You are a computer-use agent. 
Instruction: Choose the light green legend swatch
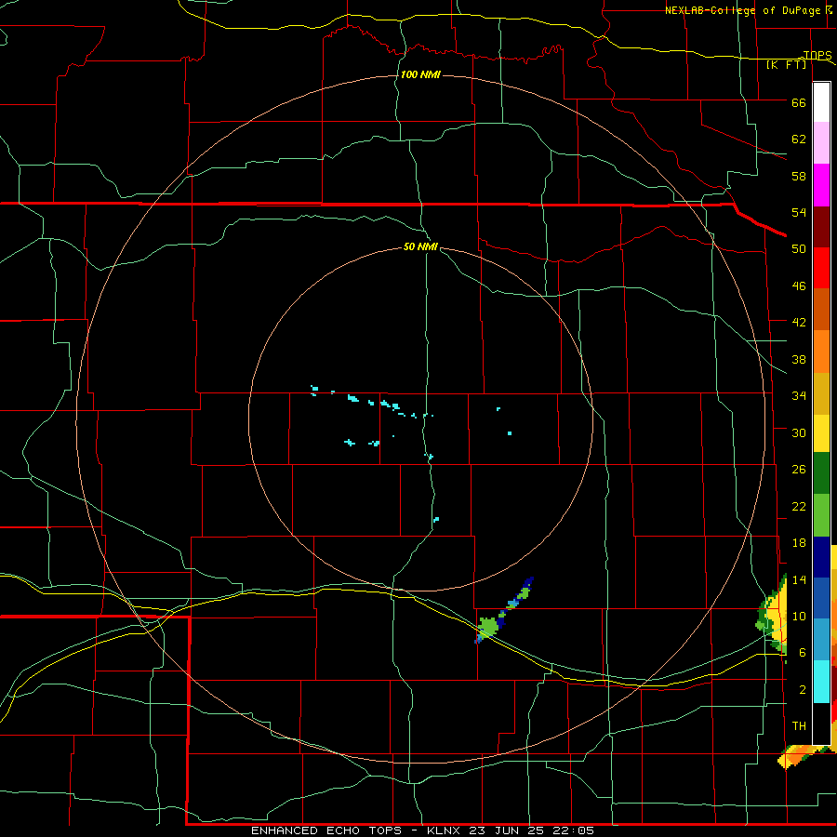(x=821, y=515)
